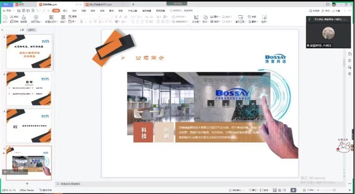Toggle Italic formatting
The width and height of the screenshot is (355, 194).
point(87,21)
